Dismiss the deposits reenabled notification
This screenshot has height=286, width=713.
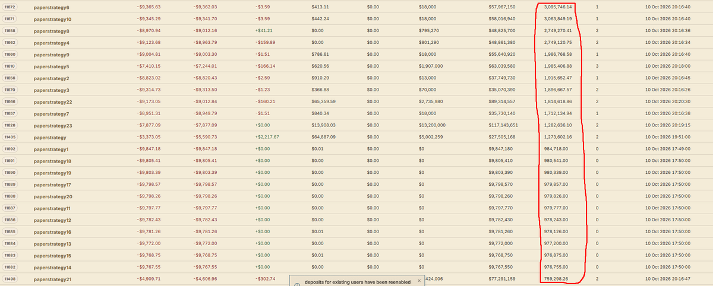[x=418, y=280]
